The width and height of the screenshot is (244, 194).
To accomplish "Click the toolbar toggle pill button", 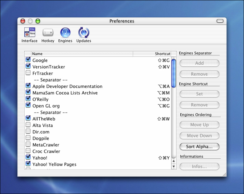I will (x=220, y=21).
